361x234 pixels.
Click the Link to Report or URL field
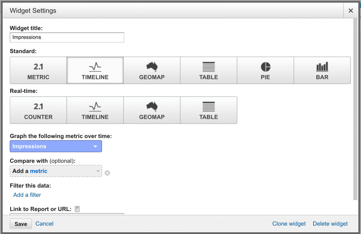click(x=67, y=214)
